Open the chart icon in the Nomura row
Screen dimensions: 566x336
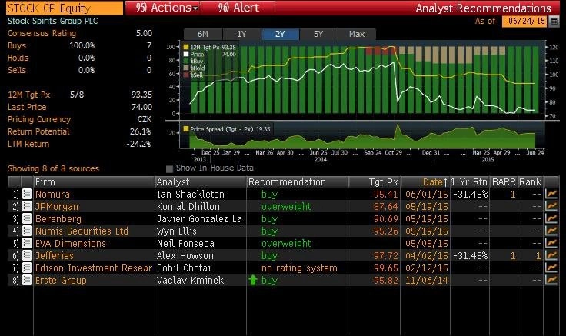(x=551, y=194)
